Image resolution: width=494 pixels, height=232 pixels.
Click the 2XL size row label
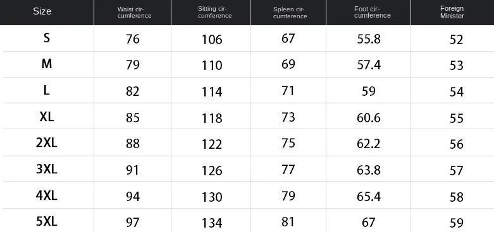click(x=47, y=143)
